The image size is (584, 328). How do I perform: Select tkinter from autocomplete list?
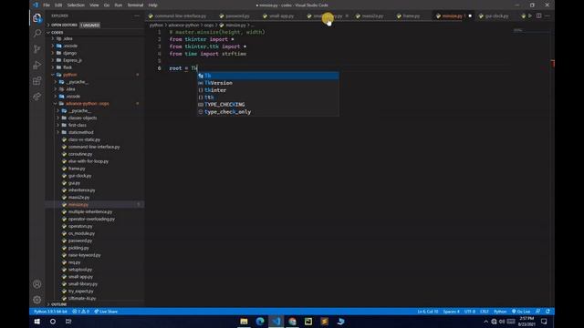point(267,90)
